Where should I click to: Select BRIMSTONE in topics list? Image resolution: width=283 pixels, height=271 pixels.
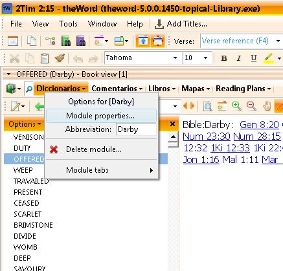tap(33, 225)
